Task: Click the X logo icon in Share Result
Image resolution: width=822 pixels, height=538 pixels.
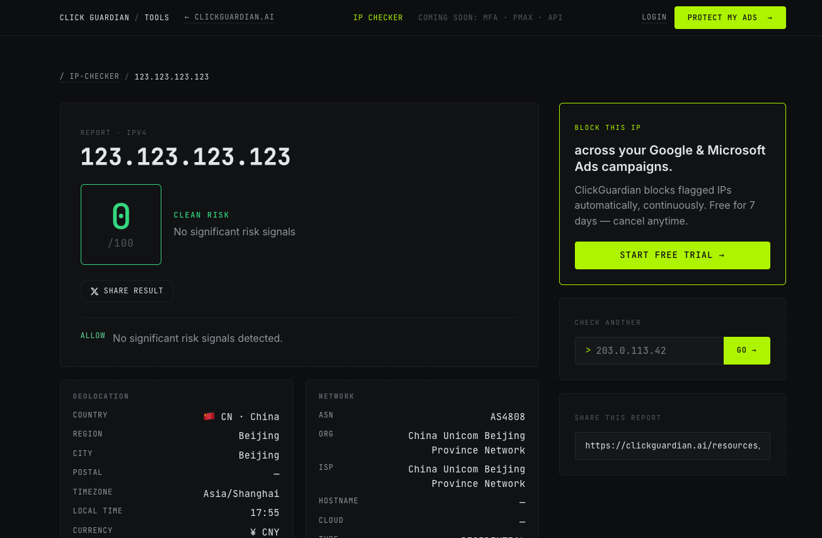Action: (x=95, y=291)
